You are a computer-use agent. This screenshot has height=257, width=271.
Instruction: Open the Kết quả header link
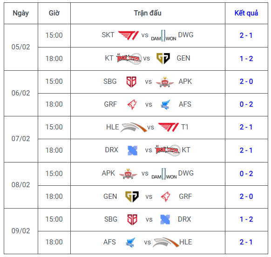(x=246, y=13)
